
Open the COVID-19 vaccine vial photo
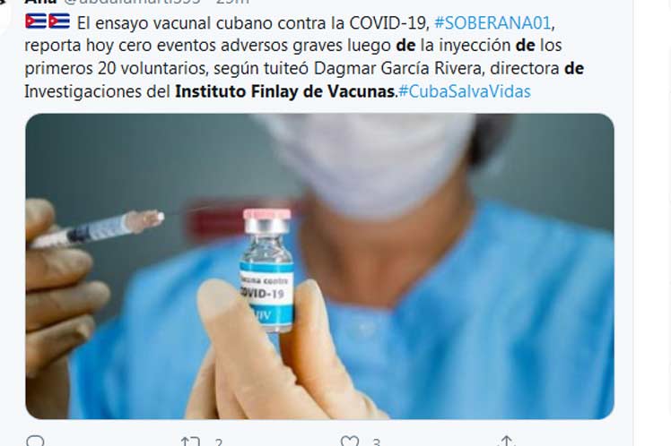(x=319, y=266)
